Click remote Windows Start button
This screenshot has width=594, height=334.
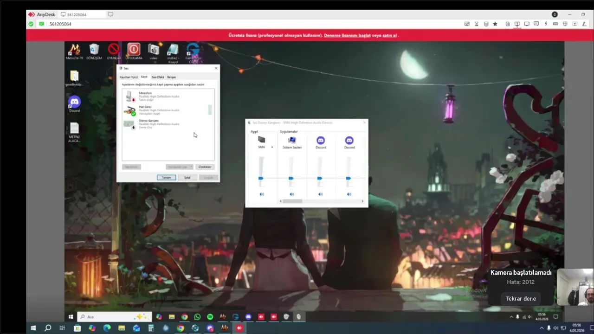tap(71, 317)
